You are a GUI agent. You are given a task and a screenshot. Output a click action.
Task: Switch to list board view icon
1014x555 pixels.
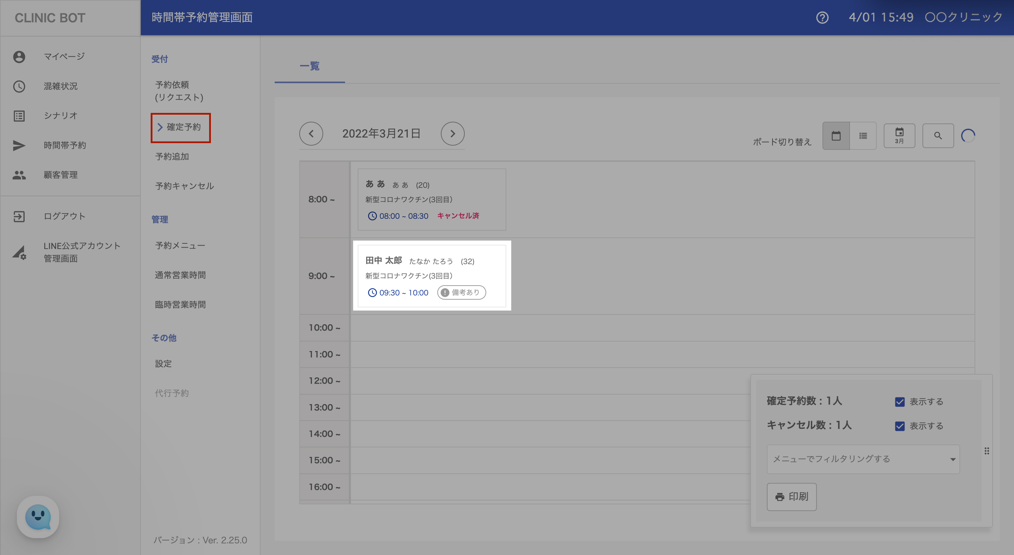(x=863, y=136)
